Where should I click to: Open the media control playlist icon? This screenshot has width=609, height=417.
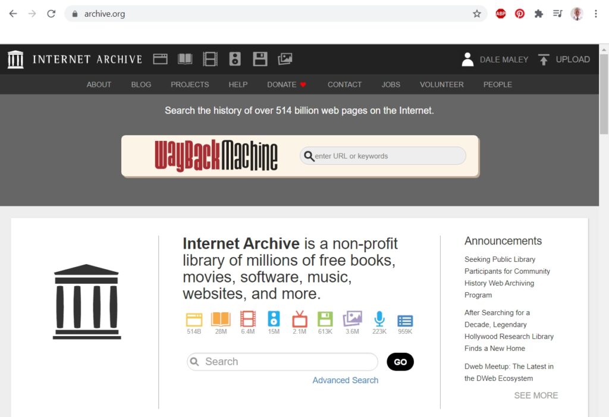558,14
